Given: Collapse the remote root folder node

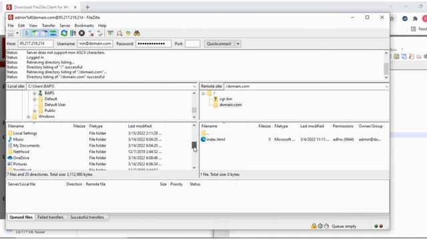Looking at the screenshot, I should [203, 93].
